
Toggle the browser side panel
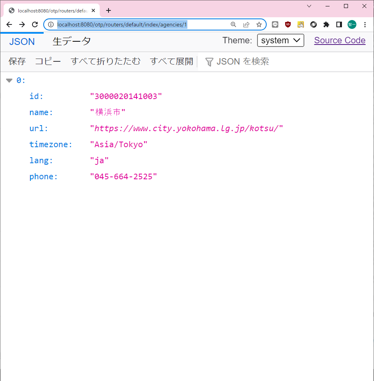click(339, 24)
